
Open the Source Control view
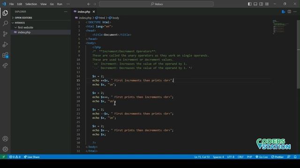(x=5, y=34)
